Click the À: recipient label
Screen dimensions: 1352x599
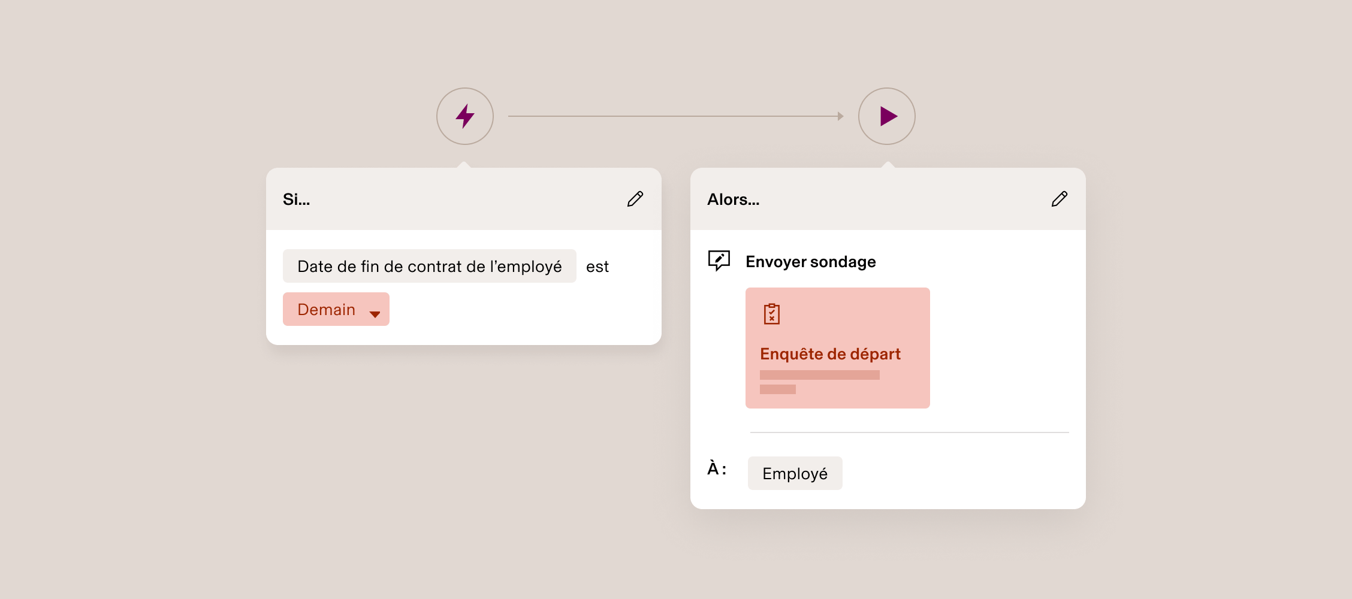717,470
